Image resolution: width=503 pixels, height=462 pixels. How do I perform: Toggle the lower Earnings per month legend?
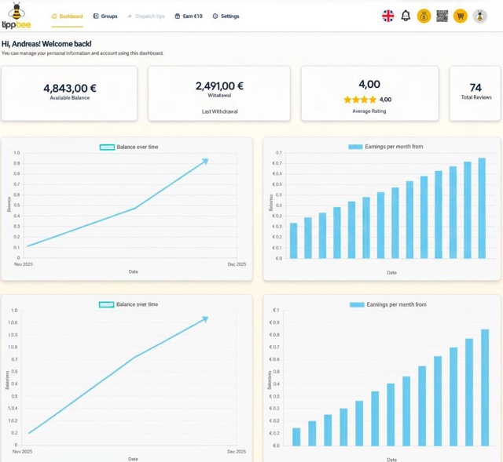coord(357,304)
